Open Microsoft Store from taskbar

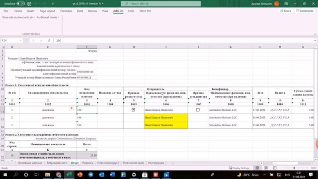(x=145, y=175)
